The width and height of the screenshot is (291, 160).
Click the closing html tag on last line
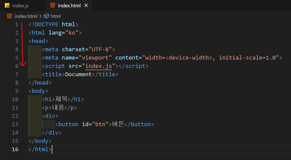point(40,149)
